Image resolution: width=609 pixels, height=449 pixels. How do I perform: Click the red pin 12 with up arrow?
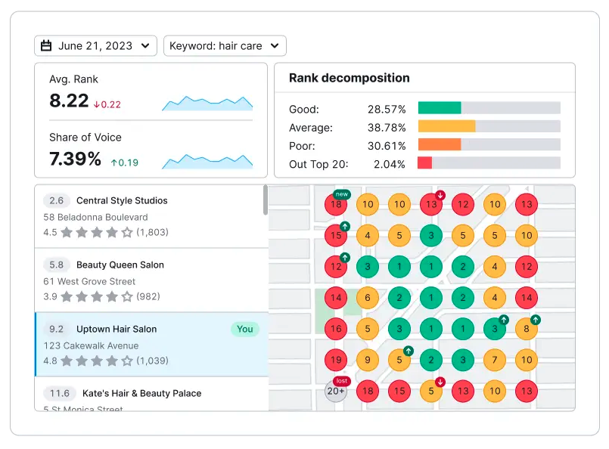coord(335,267)
